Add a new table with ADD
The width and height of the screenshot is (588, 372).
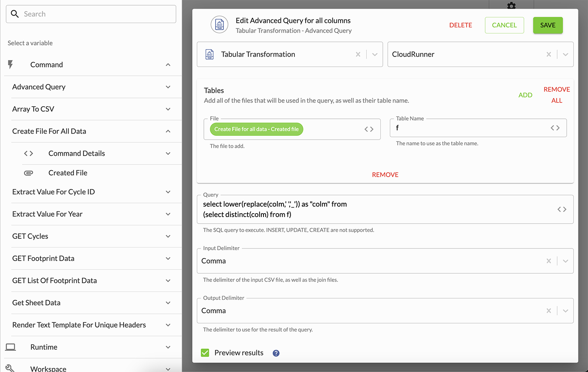[525, 95]
